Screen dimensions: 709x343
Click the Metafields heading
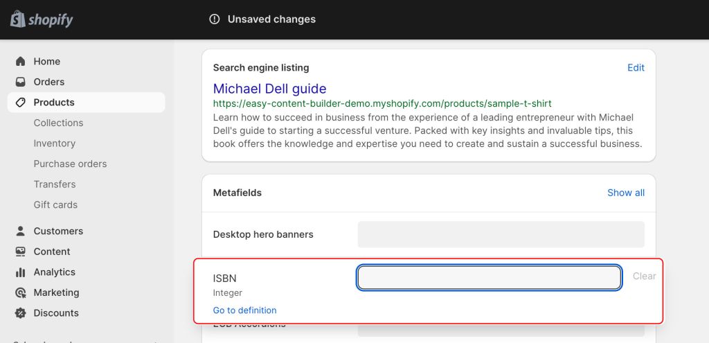click(x=237, y=193)
